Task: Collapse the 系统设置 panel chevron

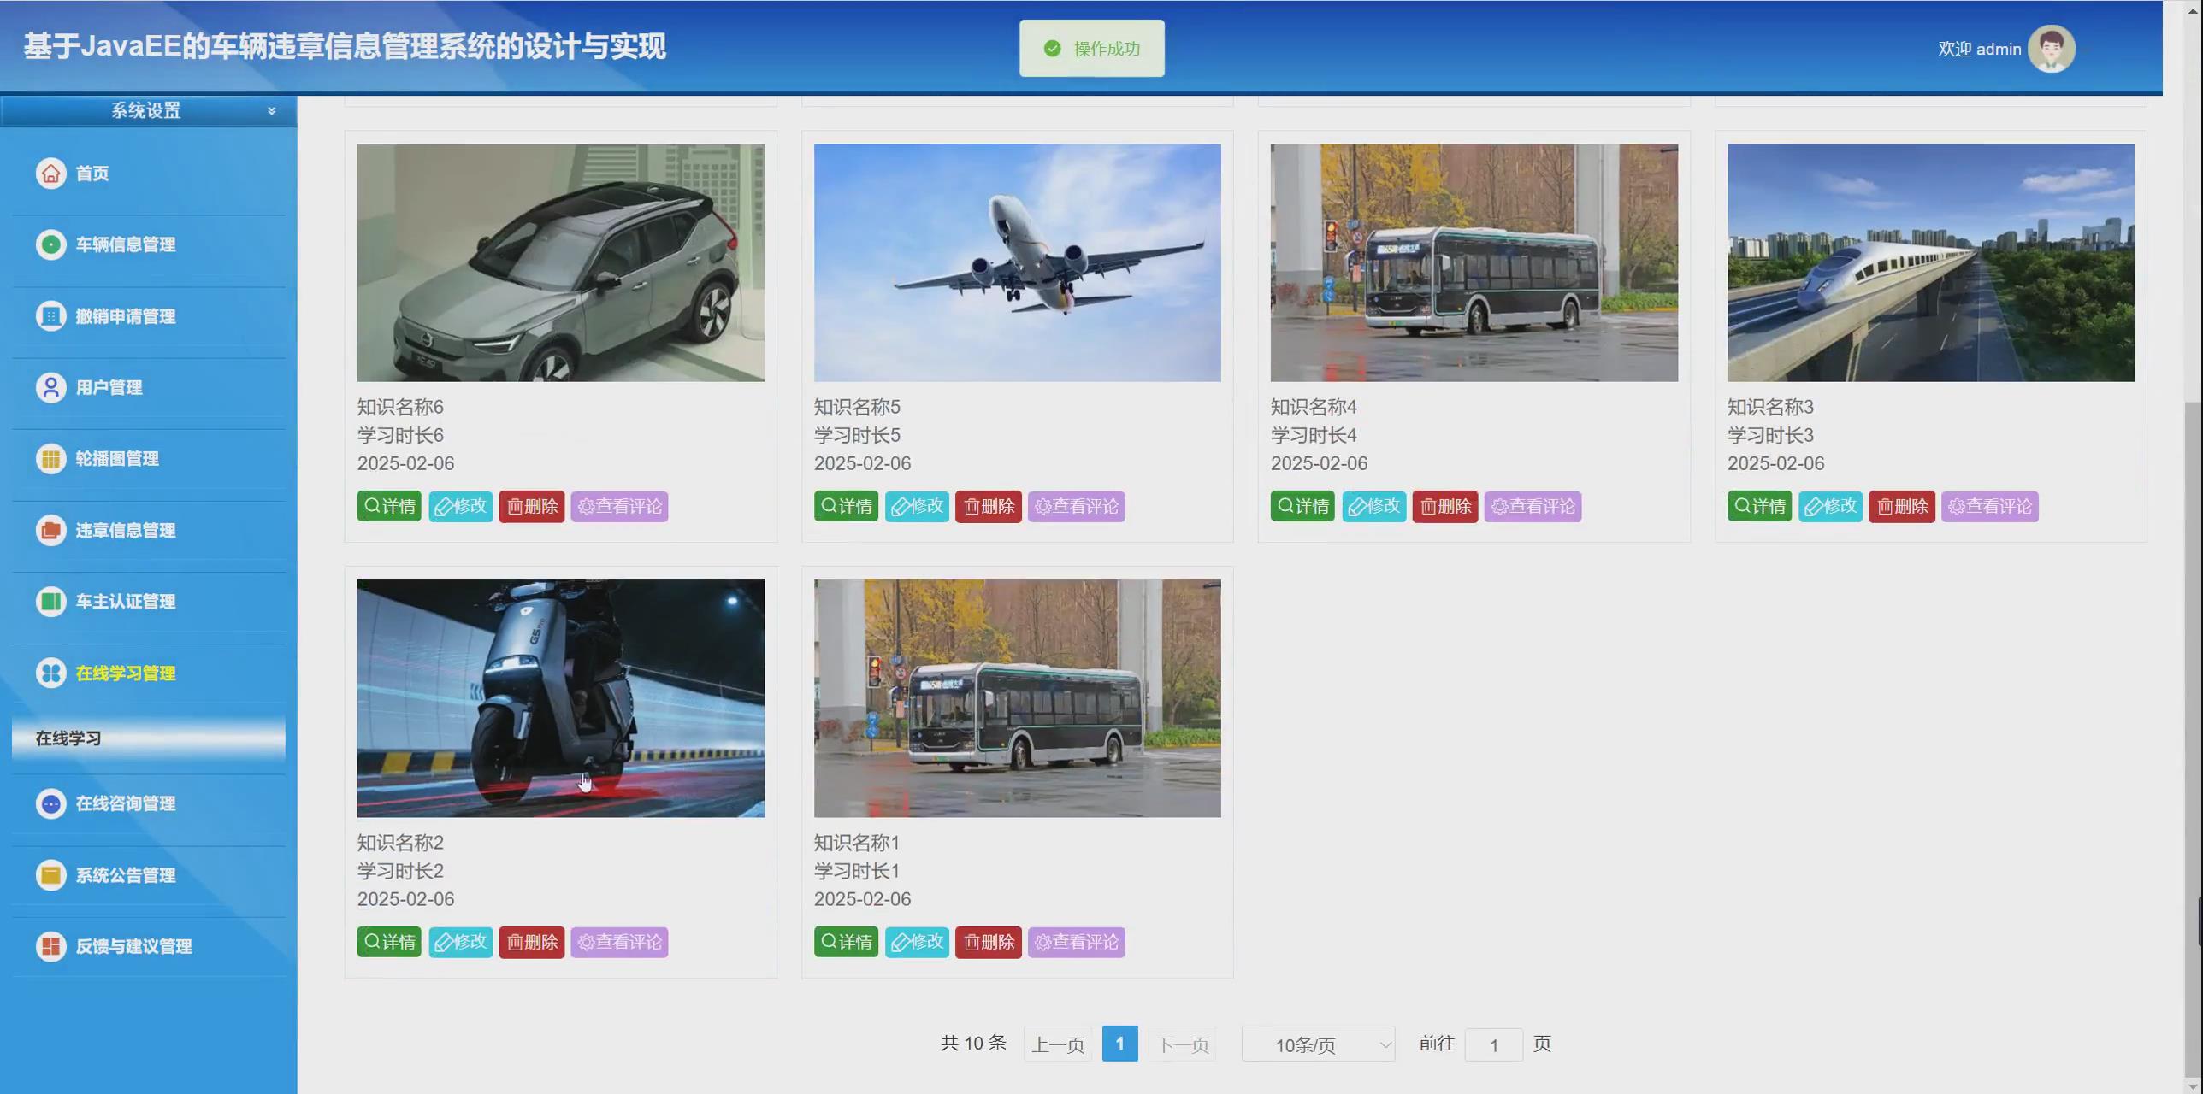Action: pyautogui.click(x=272, y=110)
